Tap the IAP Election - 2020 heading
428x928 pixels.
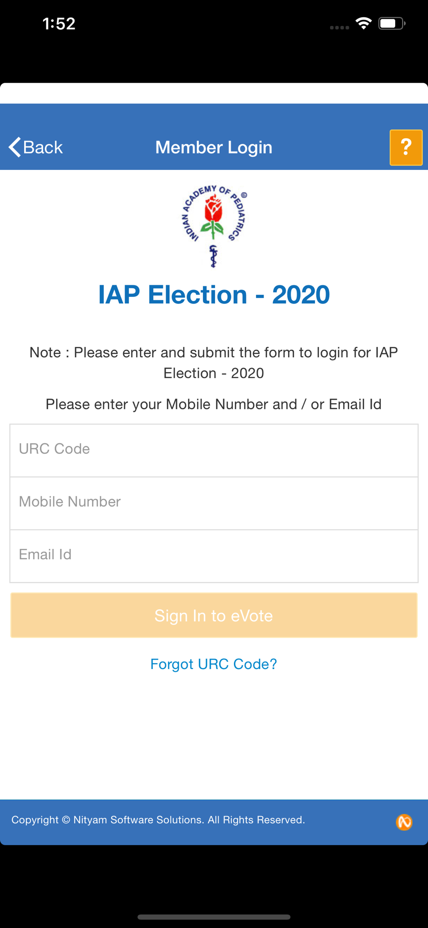click(x=214, y=295)
